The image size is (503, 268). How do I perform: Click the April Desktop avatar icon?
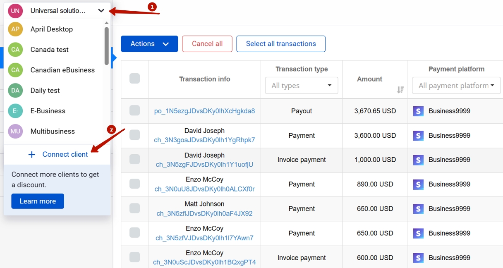[x=15, y=29]
